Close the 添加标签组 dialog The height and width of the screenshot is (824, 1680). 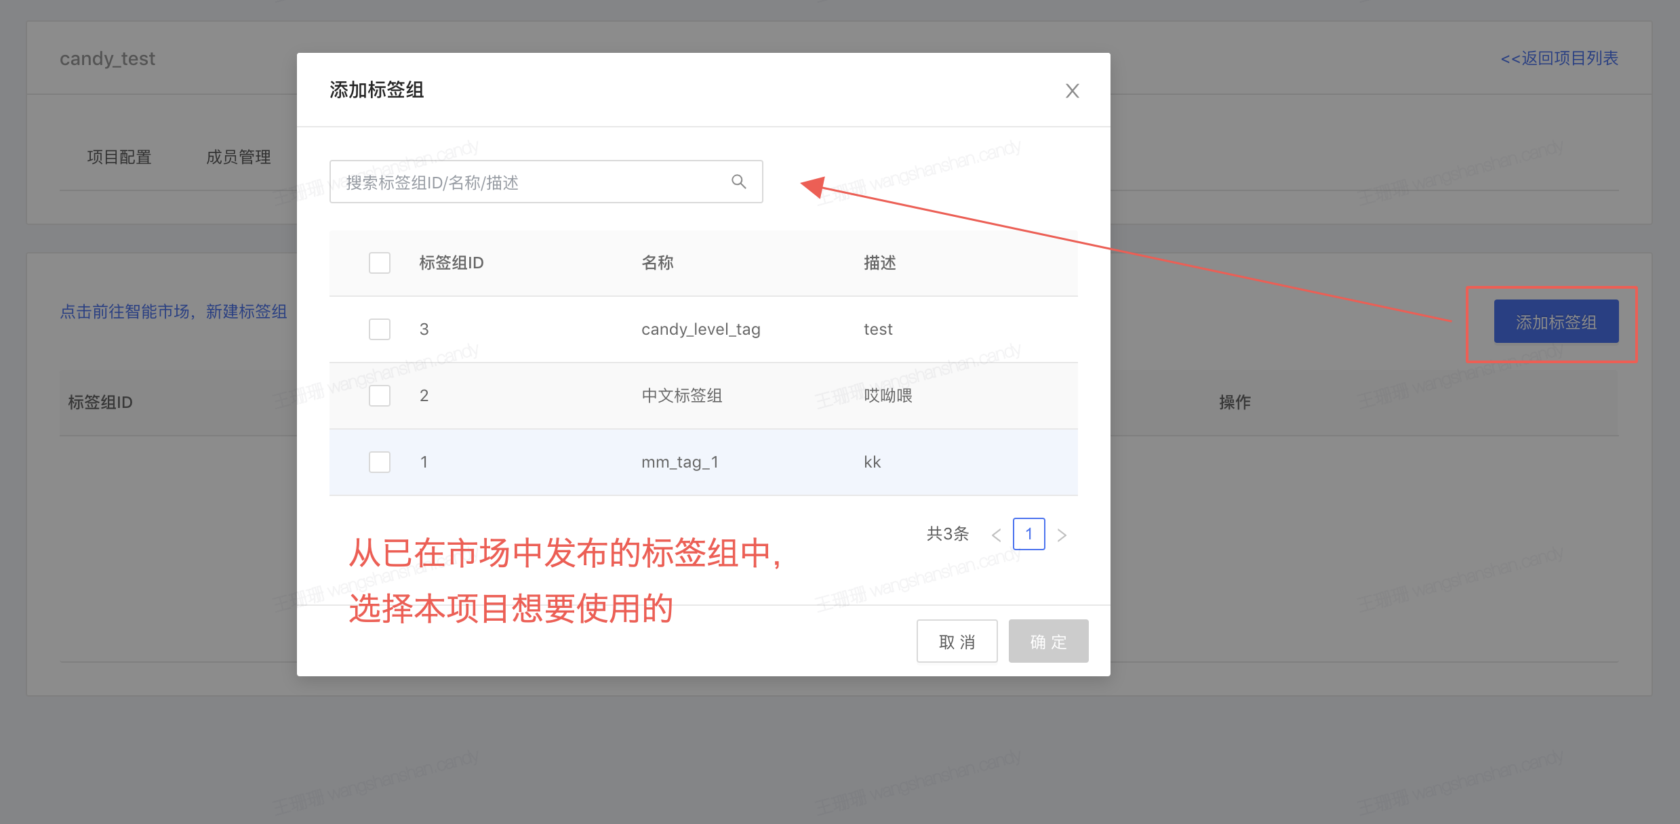coord(1072,91)
